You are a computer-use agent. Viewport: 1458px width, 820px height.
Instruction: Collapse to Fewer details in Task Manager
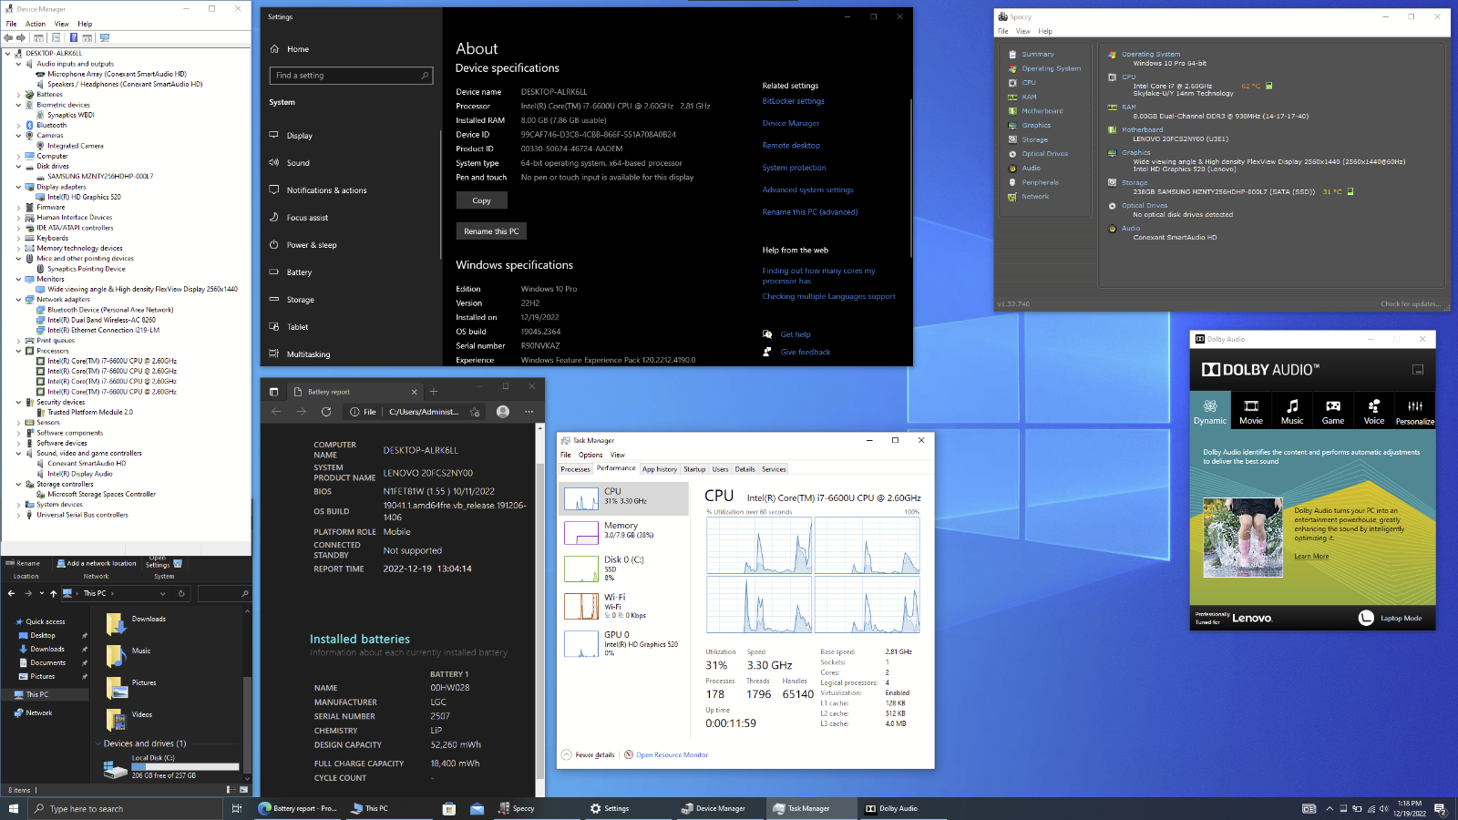click(589, 754)
